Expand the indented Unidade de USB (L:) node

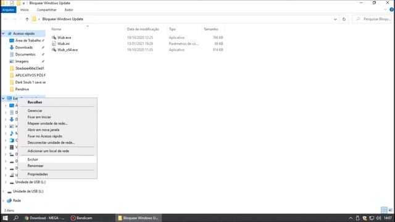point(6,182)
